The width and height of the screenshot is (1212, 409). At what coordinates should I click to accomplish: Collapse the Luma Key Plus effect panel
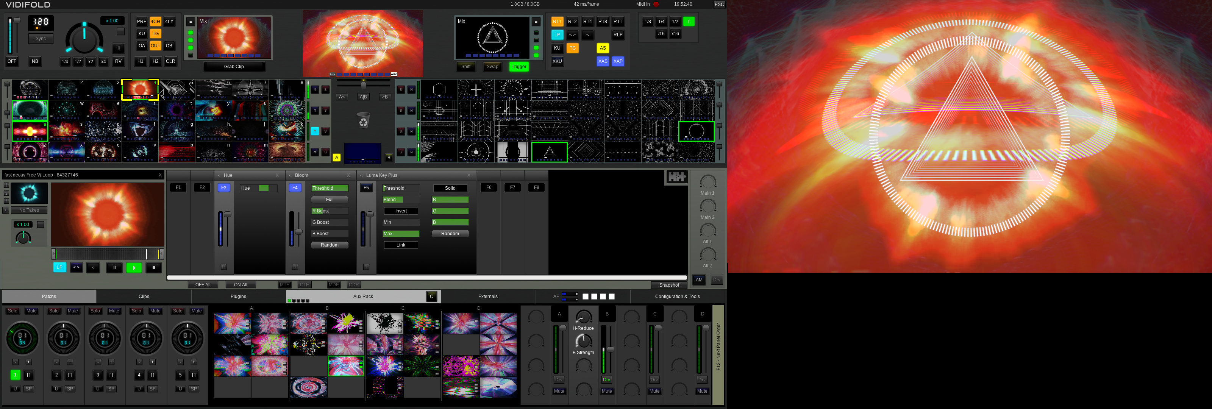coord(361,176)
